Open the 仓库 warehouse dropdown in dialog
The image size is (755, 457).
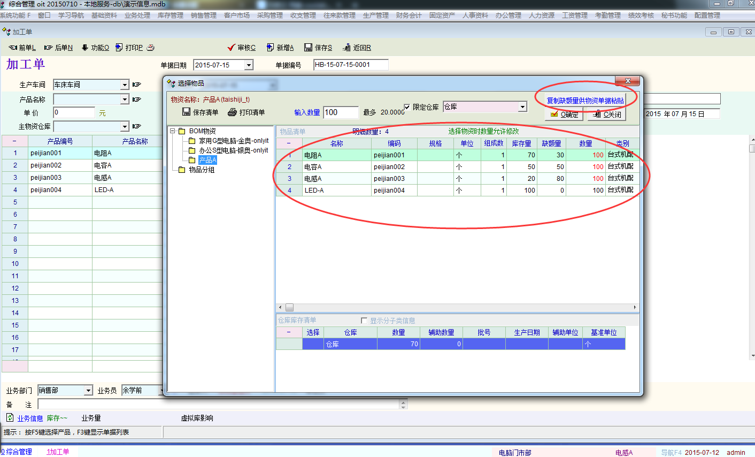(x=522, y=107)
